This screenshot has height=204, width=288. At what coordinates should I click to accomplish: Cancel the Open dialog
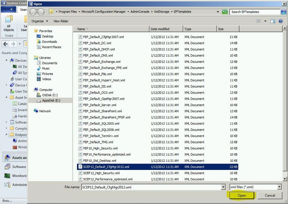pyautogui.click(x=270, y=195)
